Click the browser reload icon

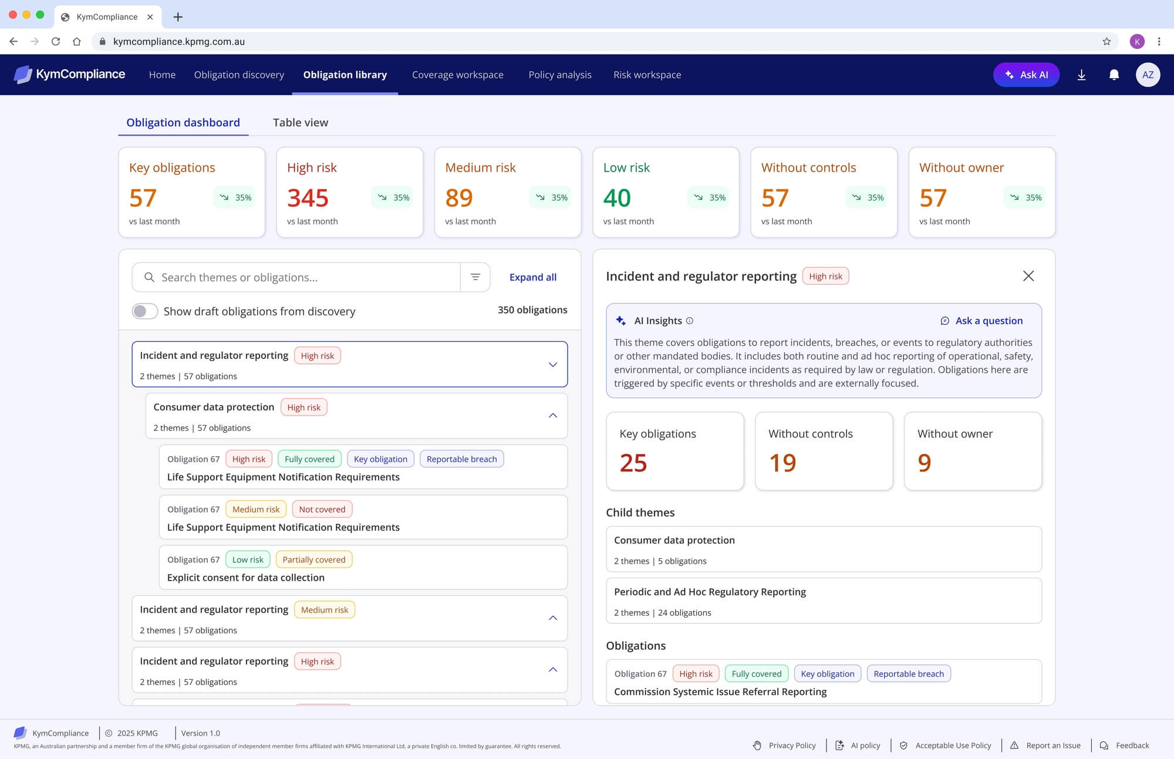[x=56, y=42]
